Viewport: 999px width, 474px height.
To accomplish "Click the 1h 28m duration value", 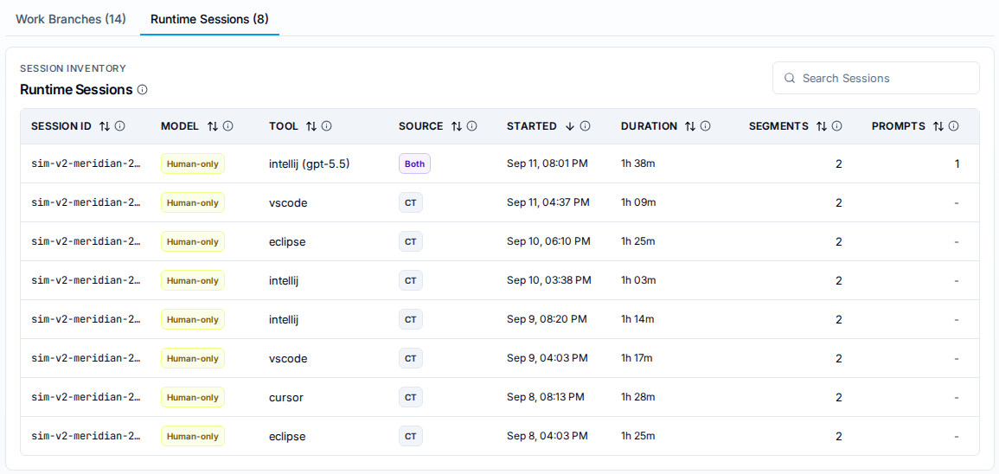I will 638,397.
